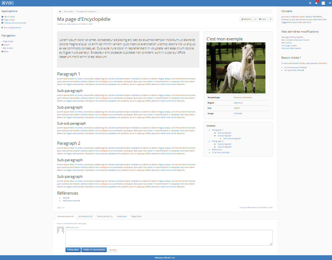The width and height of the screenshot is (332, 260).
Task: Expand the Ma page d'Encyclopédie breadcrumb caret
Action: [x=97, y=11]
